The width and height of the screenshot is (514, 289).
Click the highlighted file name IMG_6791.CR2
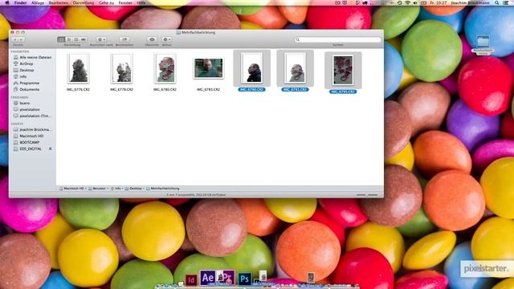pos(295,89)
